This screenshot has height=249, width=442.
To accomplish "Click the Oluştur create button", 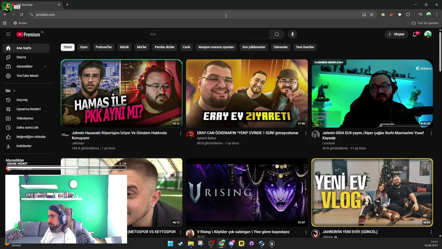I will [396, 34].
